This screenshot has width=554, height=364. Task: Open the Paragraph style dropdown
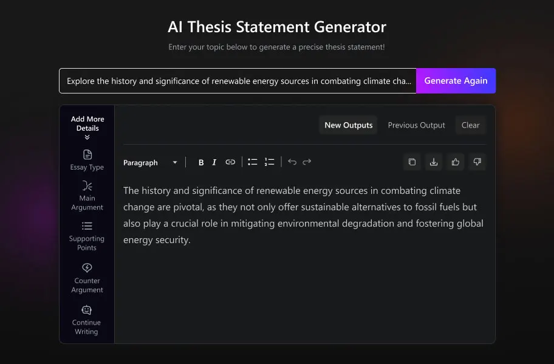pos(151,163)
